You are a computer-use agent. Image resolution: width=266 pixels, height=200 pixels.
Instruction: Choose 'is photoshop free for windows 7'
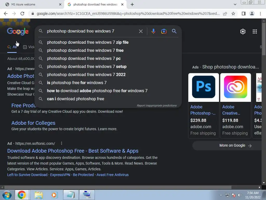108,83
